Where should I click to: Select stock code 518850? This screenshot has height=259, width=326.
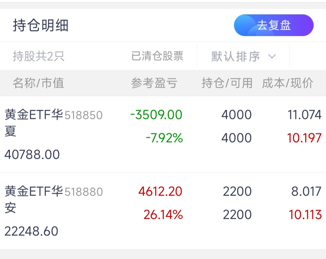84,115
